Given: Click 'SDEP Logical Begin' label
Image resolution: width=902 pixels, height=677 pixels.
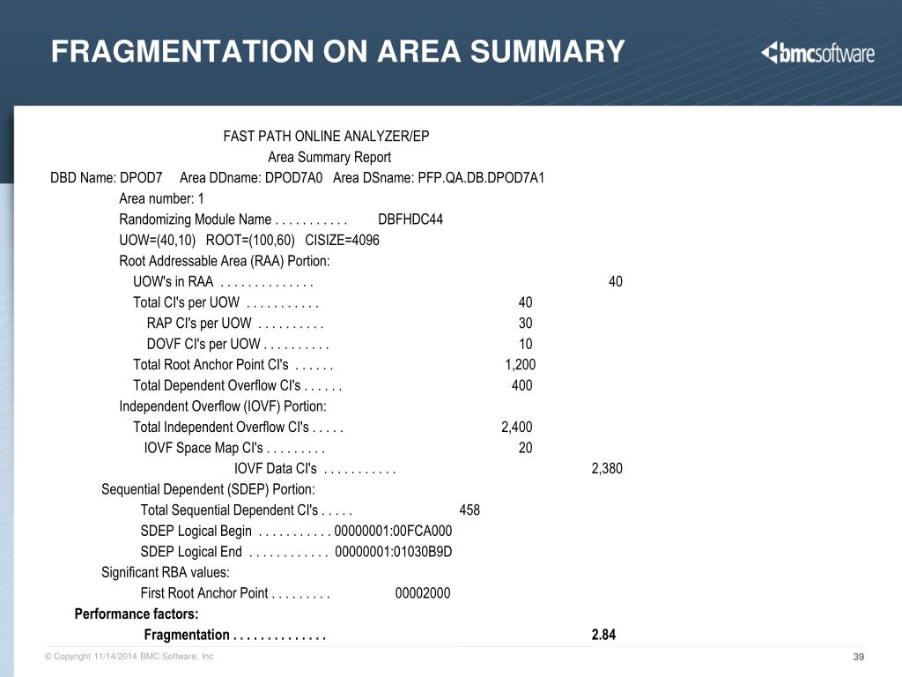Looking at the screenshot, I should 196,531.
